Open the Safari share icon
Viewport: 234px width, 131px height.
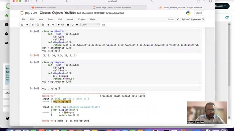[198, 1]
